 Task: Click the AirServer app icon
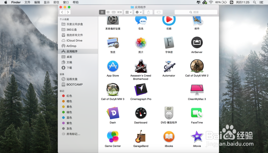pyautogui.click(x=197, y=42)
